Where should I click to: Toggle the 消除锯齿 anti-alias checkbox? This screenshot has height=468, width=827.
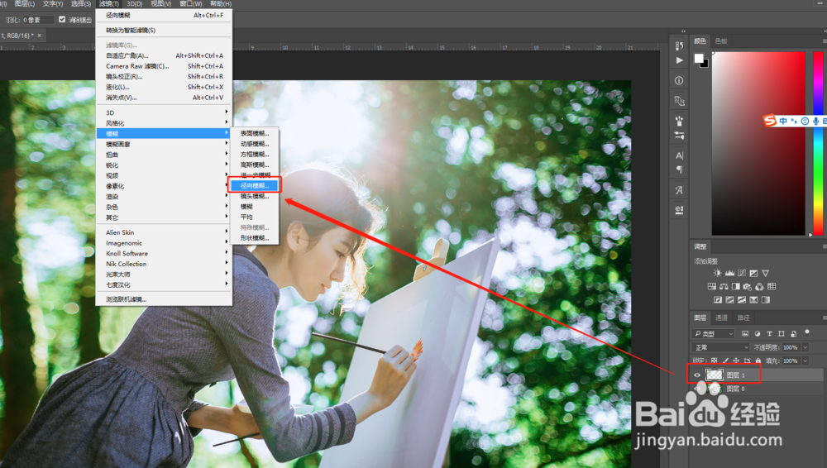pyautogui.click(x=62, y=20)
